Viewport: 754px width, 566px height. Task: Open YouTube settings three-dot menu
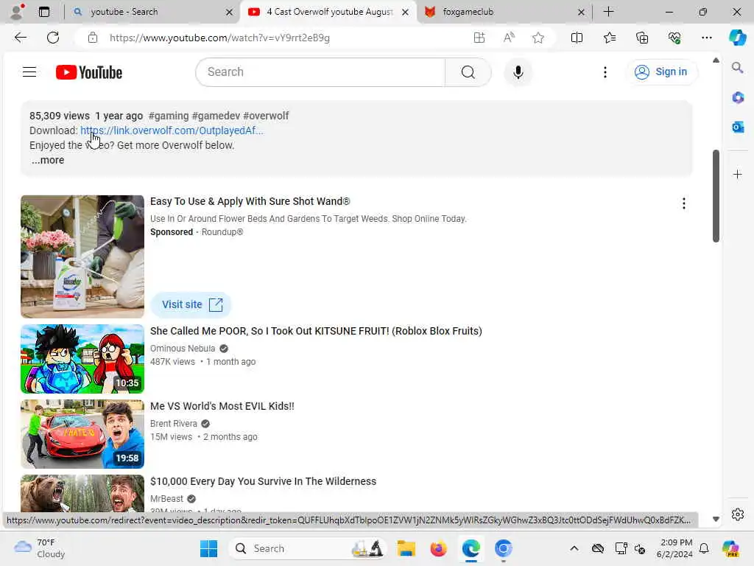tap(605, 72)
